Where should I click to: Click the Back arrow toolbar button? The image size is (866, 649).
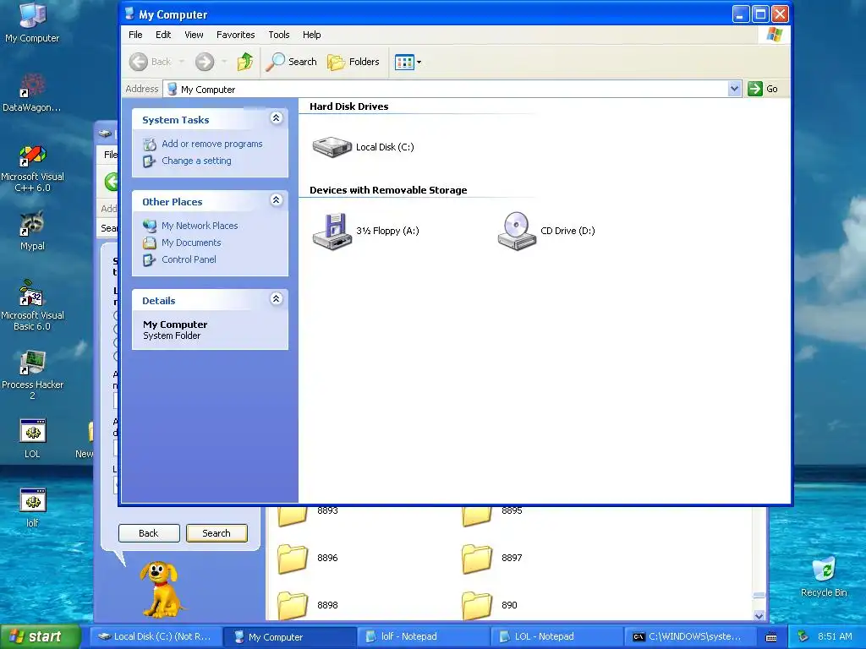point(151,62)
